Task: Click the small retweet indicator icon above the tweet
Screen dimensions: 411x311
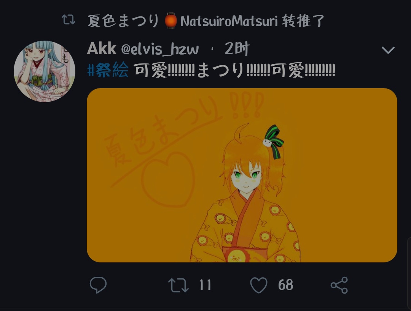Action: (x=68, y=20)
